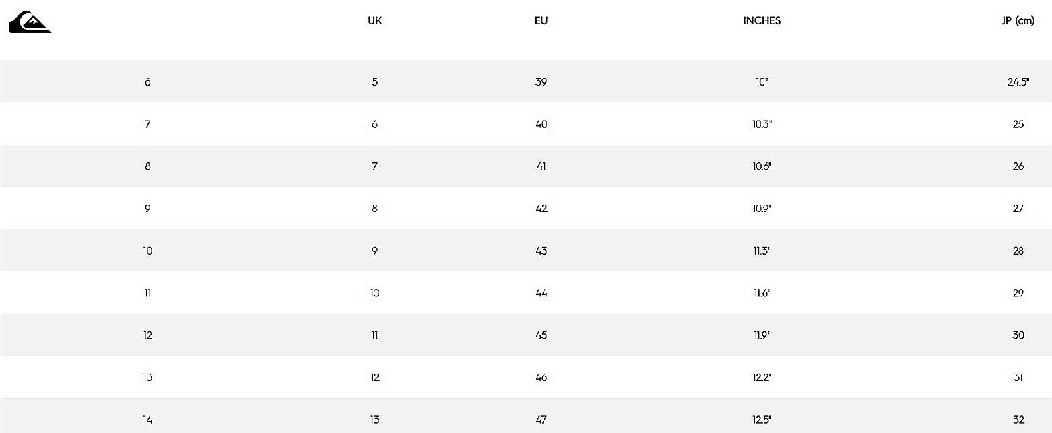Click the Quiksilver mountain wave logo
Image resolution: width=1052 pixels, height=433 pixels.
(x=30, y=22)
